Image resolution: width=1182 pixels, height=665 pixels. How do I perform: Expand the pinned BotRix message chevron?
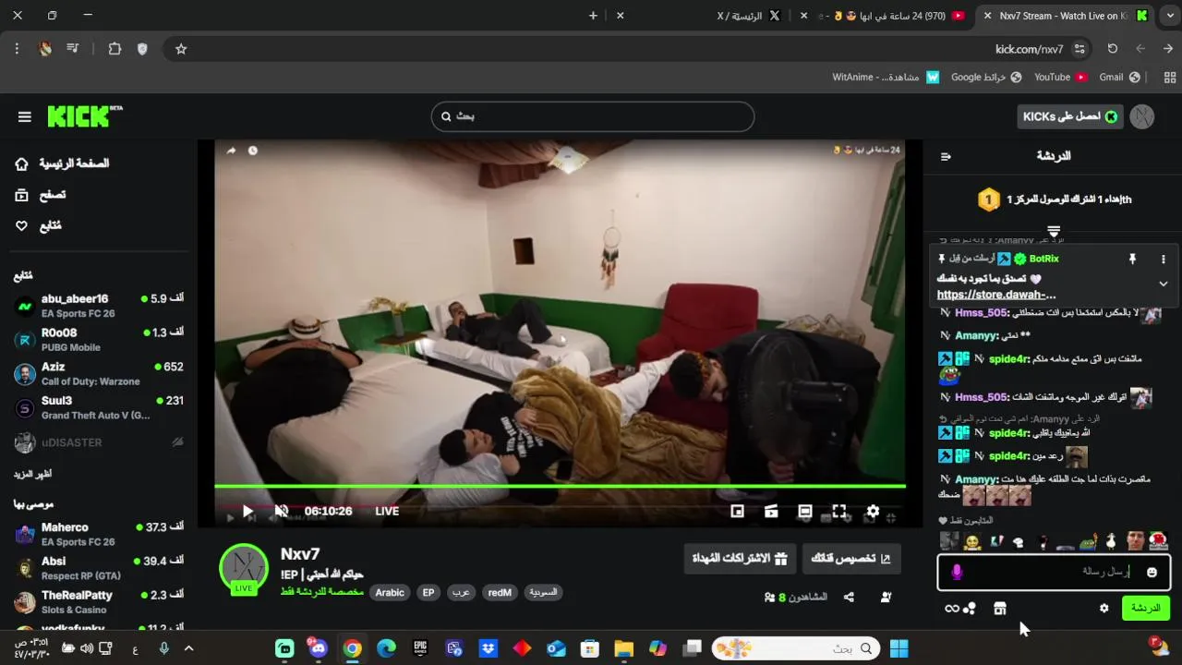(1164, 284)
